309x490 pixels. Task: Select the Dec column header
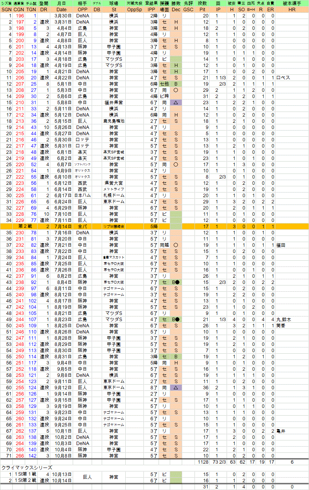176,9
